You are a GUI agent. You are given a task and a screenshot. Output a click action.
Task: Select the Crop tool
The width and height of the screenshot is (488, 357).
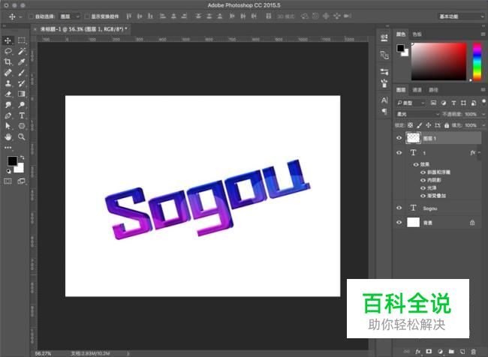pyautogui.click(x=8, y=62)
